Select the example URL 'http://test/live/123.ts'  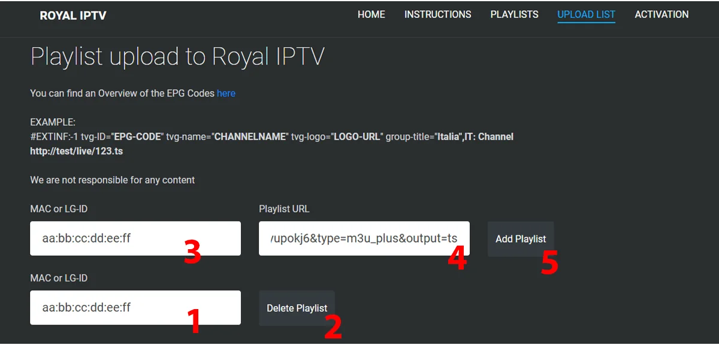click(77, 152)
